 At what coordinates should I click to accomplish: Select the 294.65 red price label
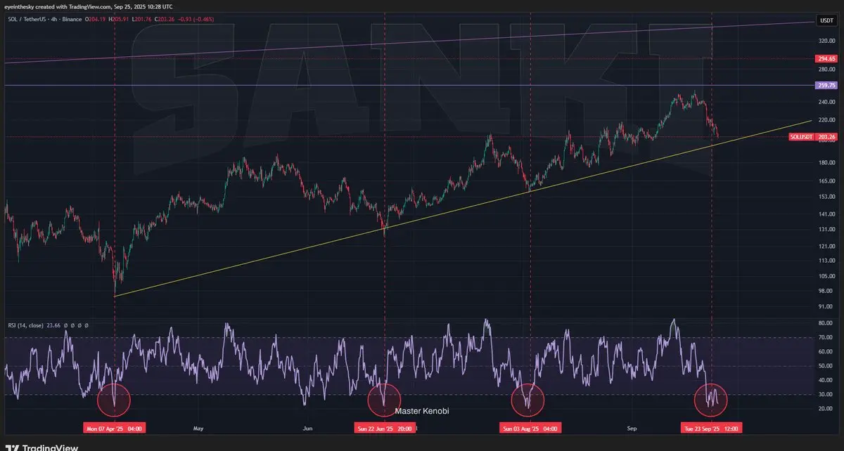pos(826,59)
